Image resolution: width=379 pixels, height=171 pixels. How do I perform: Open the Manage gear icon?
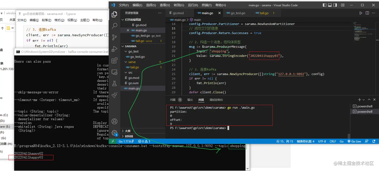[x=114, y=133]
